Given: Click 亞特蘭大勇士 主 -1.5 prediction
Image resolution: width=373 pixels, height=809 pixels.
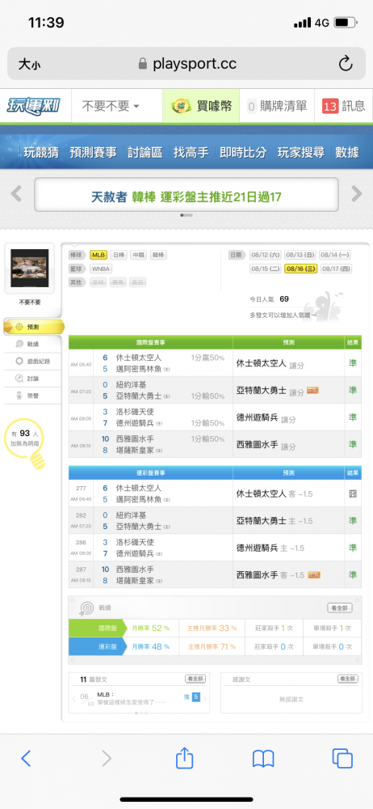Looking at the screenshot, I should (274, 520).
